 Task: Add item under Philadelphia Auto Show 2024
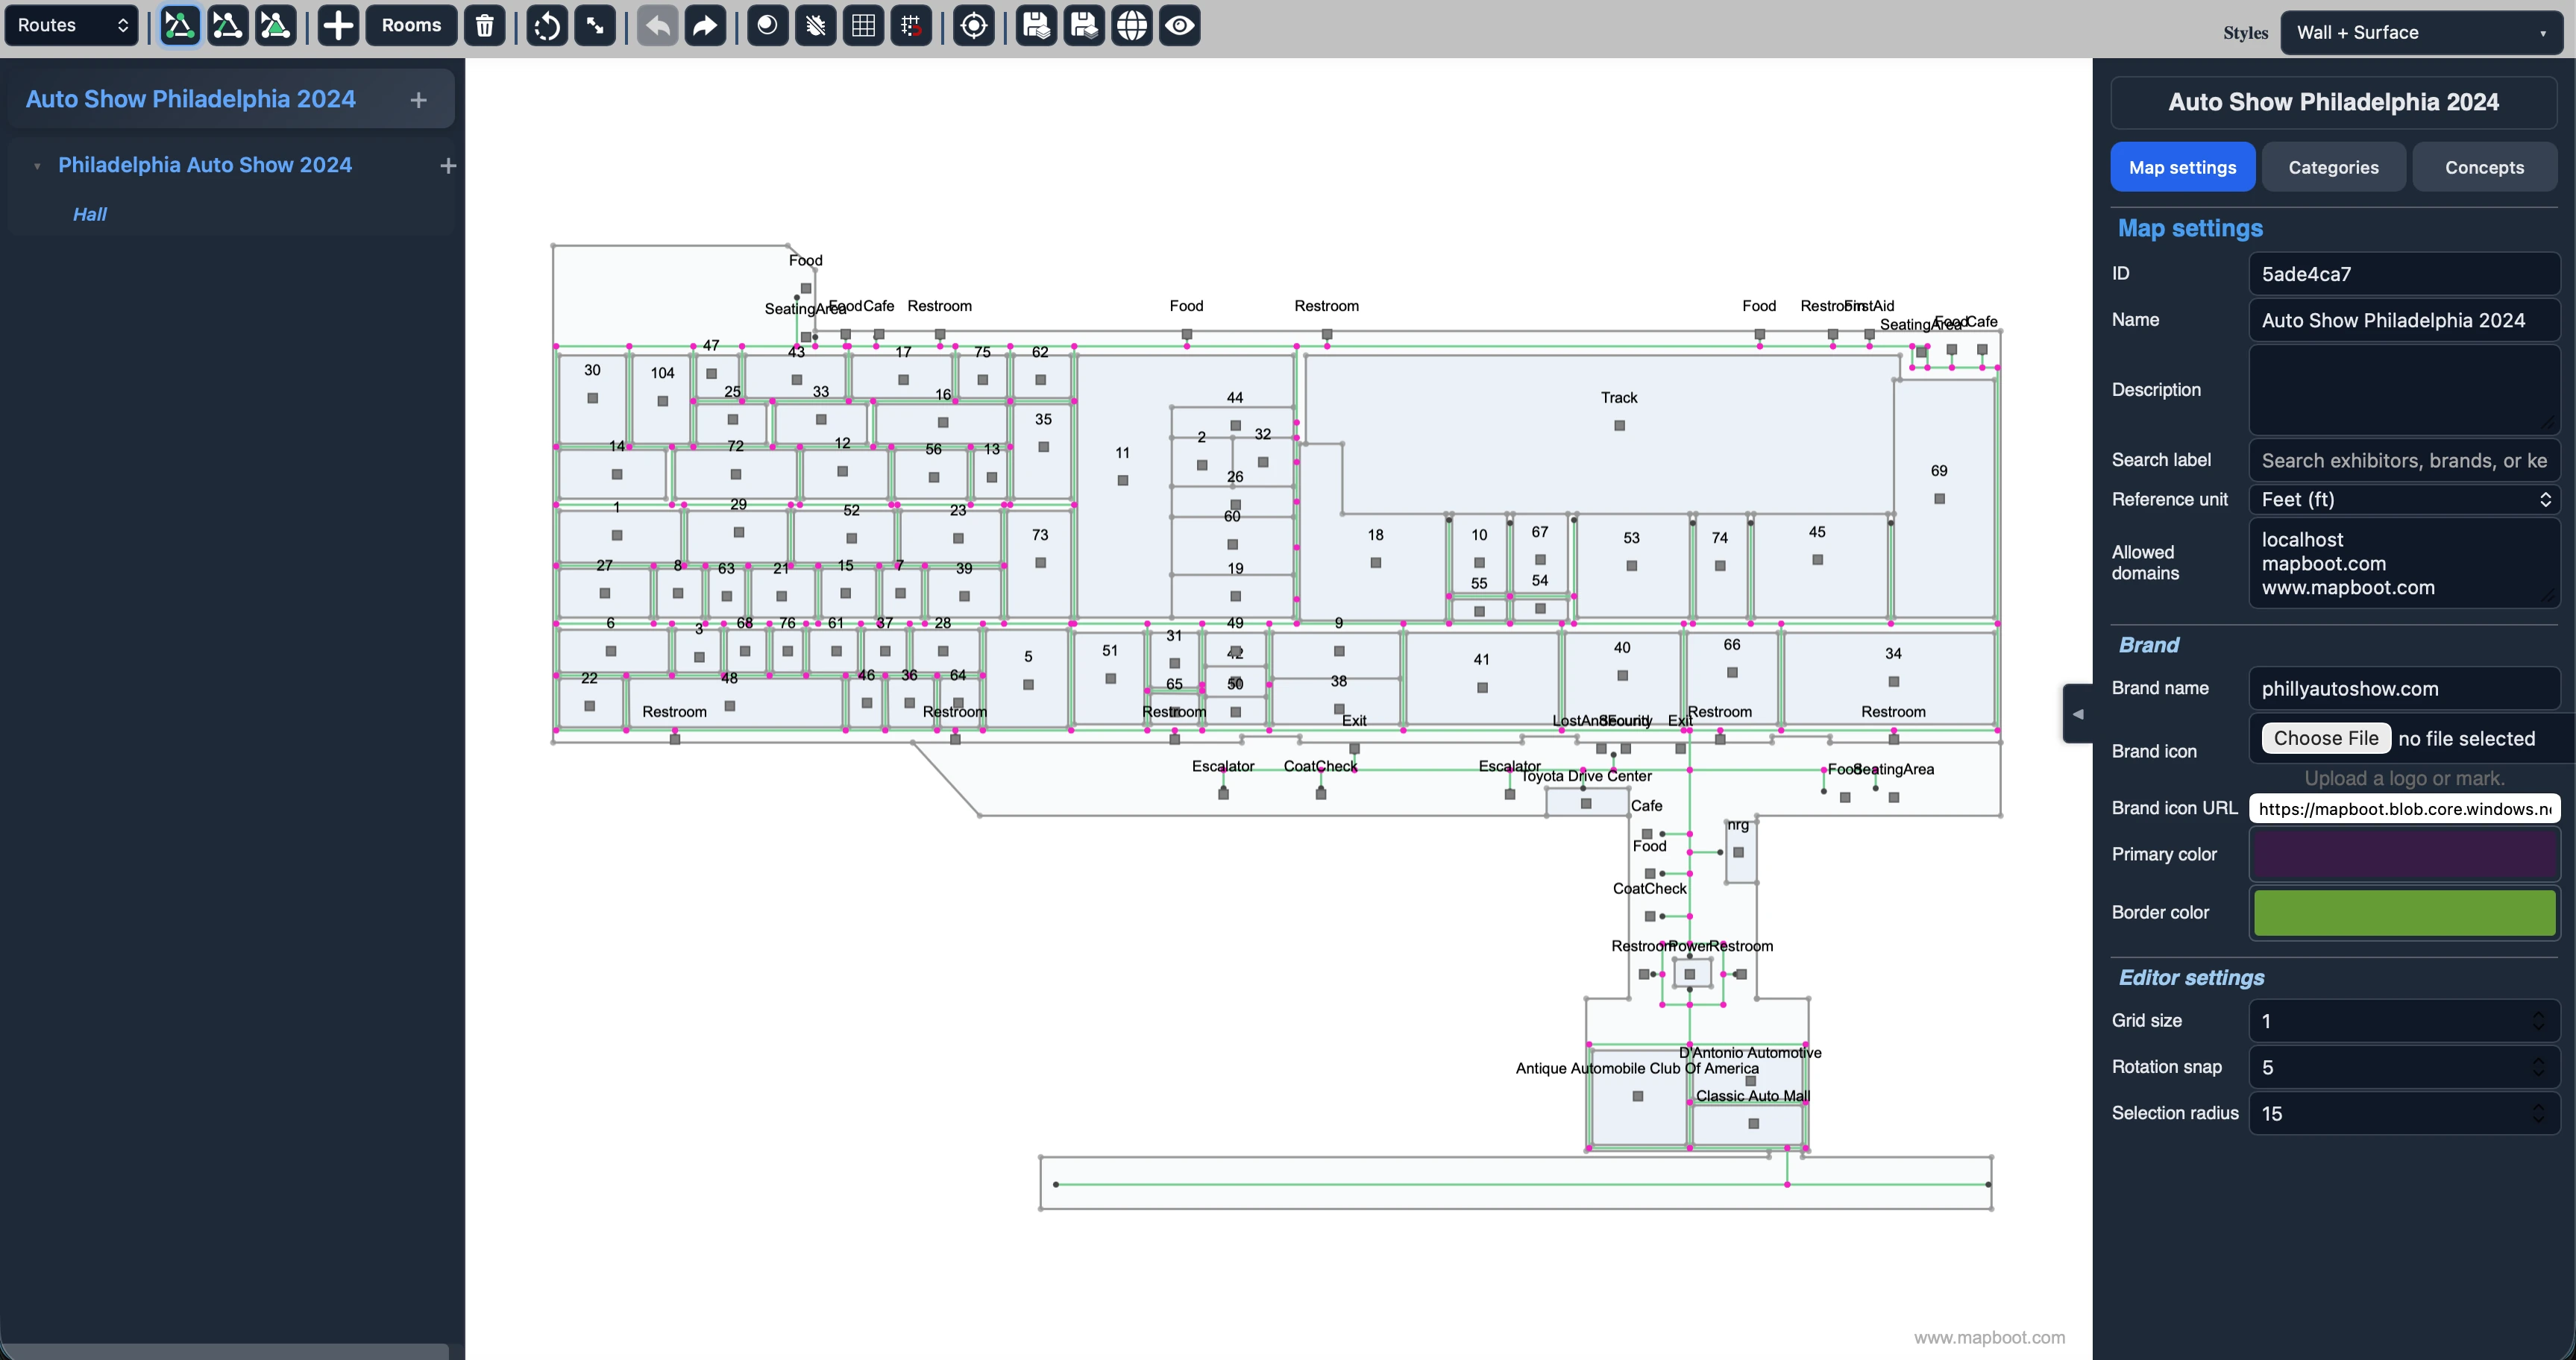(448, 165)
